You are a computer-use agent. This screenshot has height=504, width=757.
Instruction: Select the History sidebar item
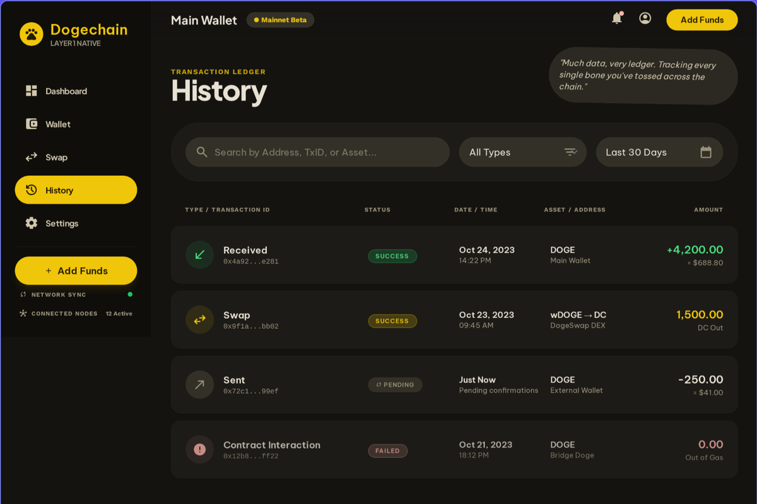coord(76,190)
